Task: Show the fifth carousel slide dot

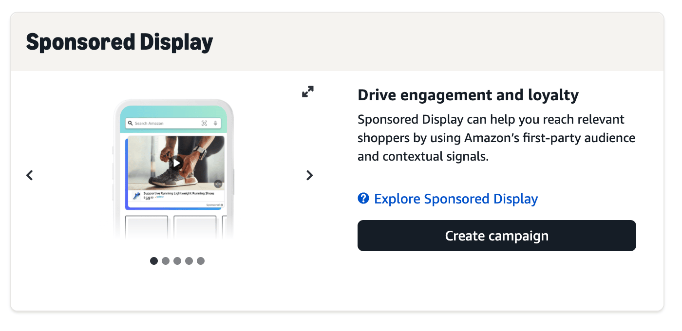Action: click(201, 261)
